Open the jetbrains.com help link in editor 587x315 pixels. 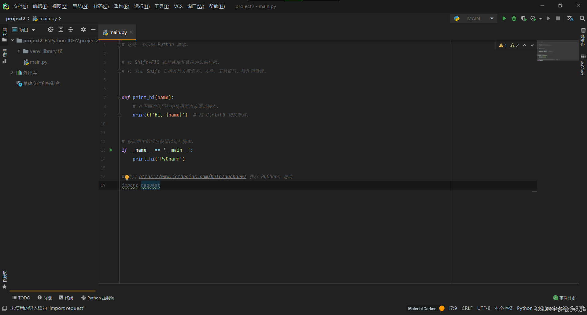[193, 177]
